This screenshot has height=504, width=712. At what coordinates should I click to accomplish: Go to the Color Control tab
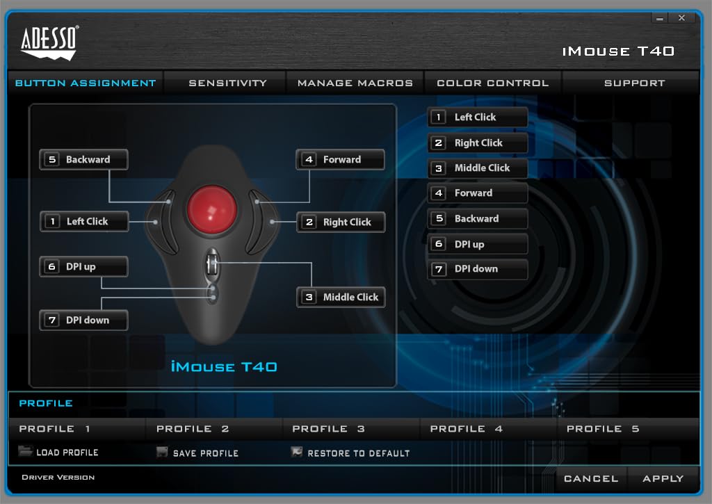tap(492, 83)
